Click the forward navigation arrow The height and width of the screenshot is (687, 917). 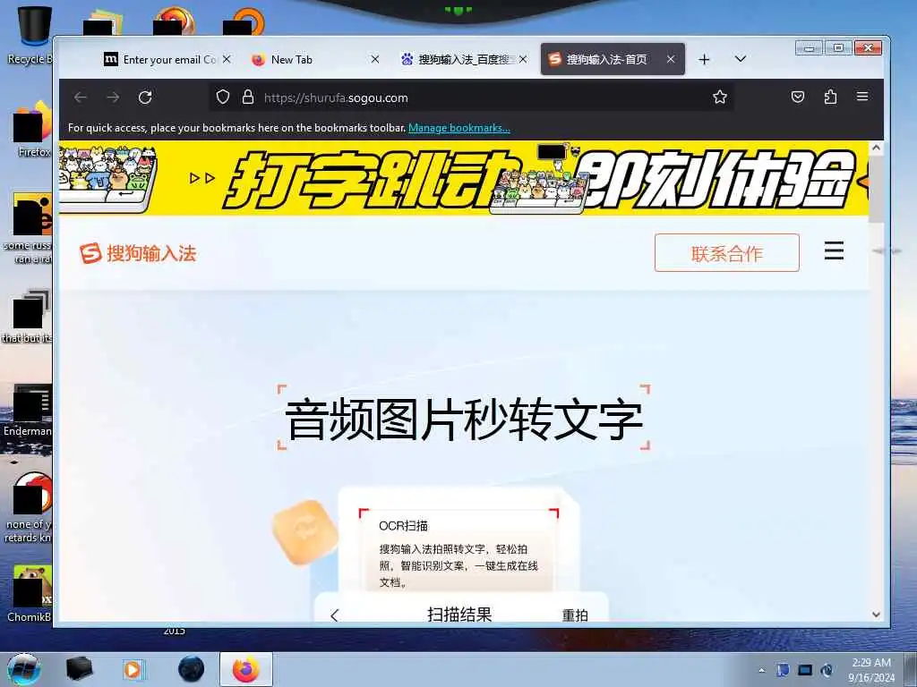(113, 98)
